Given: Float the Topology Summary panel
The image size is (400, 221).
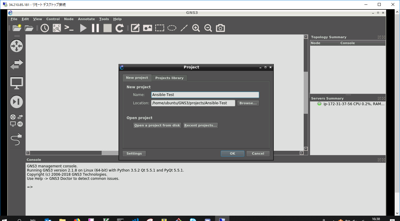Looking at the screenshot, I should [x=379, y=37].
